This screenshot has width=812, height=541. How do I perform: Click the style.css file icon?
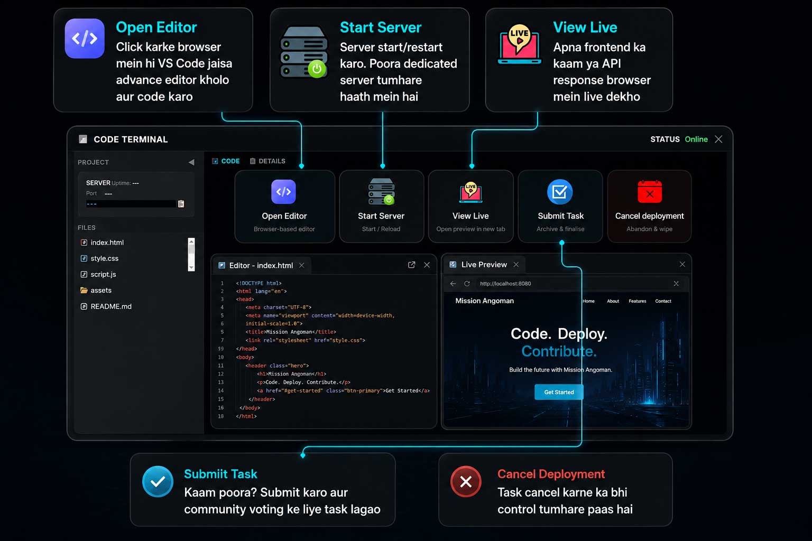click(x=84, y=258)
